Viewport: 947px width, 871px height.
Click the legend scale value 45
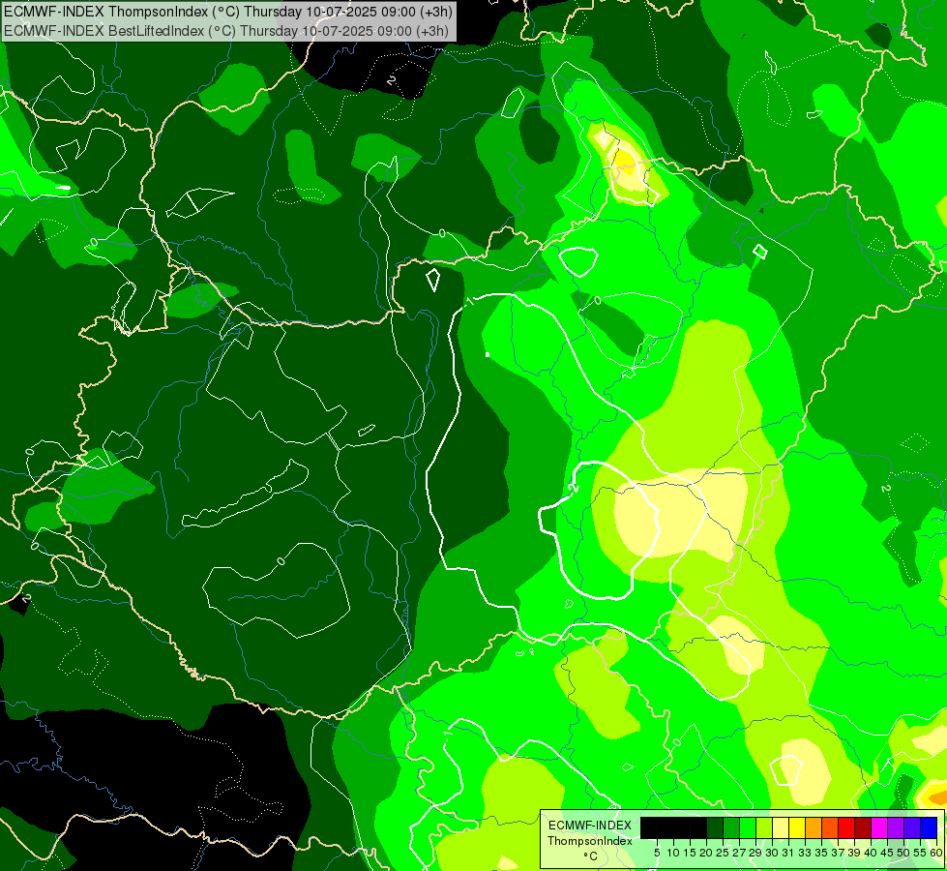coord(887,853)
